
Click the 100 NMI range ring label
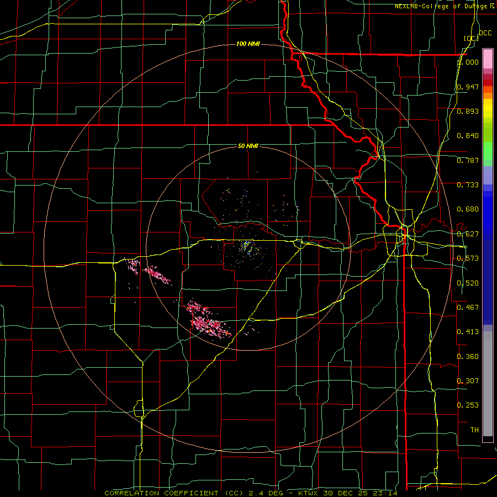pos(248,44)
